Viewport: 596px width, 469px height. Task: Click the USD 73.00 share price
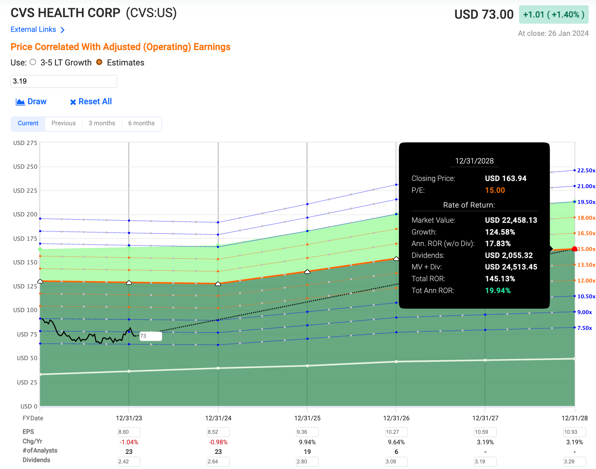tap(484, 14)
